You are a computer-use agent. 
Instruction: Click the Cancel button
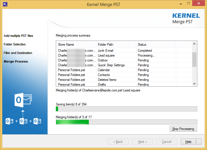click(167, 142)
